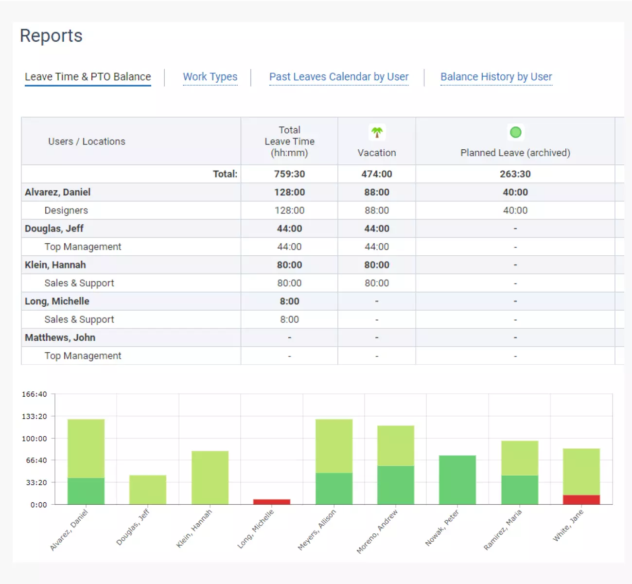Click the Total Leave Time column header
The height and width of the screenshot is (584, 632).
pyautogui.click(x=289, y=142)
